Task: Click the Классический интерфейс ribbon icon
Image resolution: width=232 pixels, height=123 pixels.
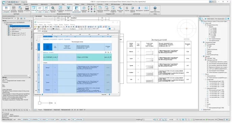Action: point(6,9)
